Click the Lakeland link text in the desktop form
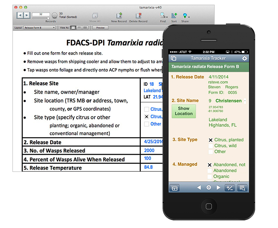Image resolution: width=278 pixels, height=228 pixels. [152, 91]
